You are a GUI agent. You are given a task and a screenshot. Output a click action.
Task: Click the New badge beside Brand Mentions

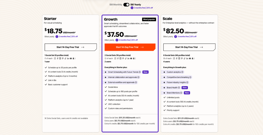pos(187,93)
